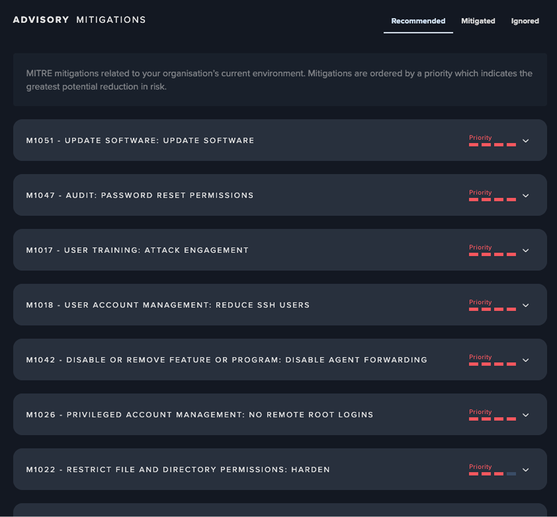
Task: Open the M1047 Password Reset Permissions title
Action: tap(140, 195)
